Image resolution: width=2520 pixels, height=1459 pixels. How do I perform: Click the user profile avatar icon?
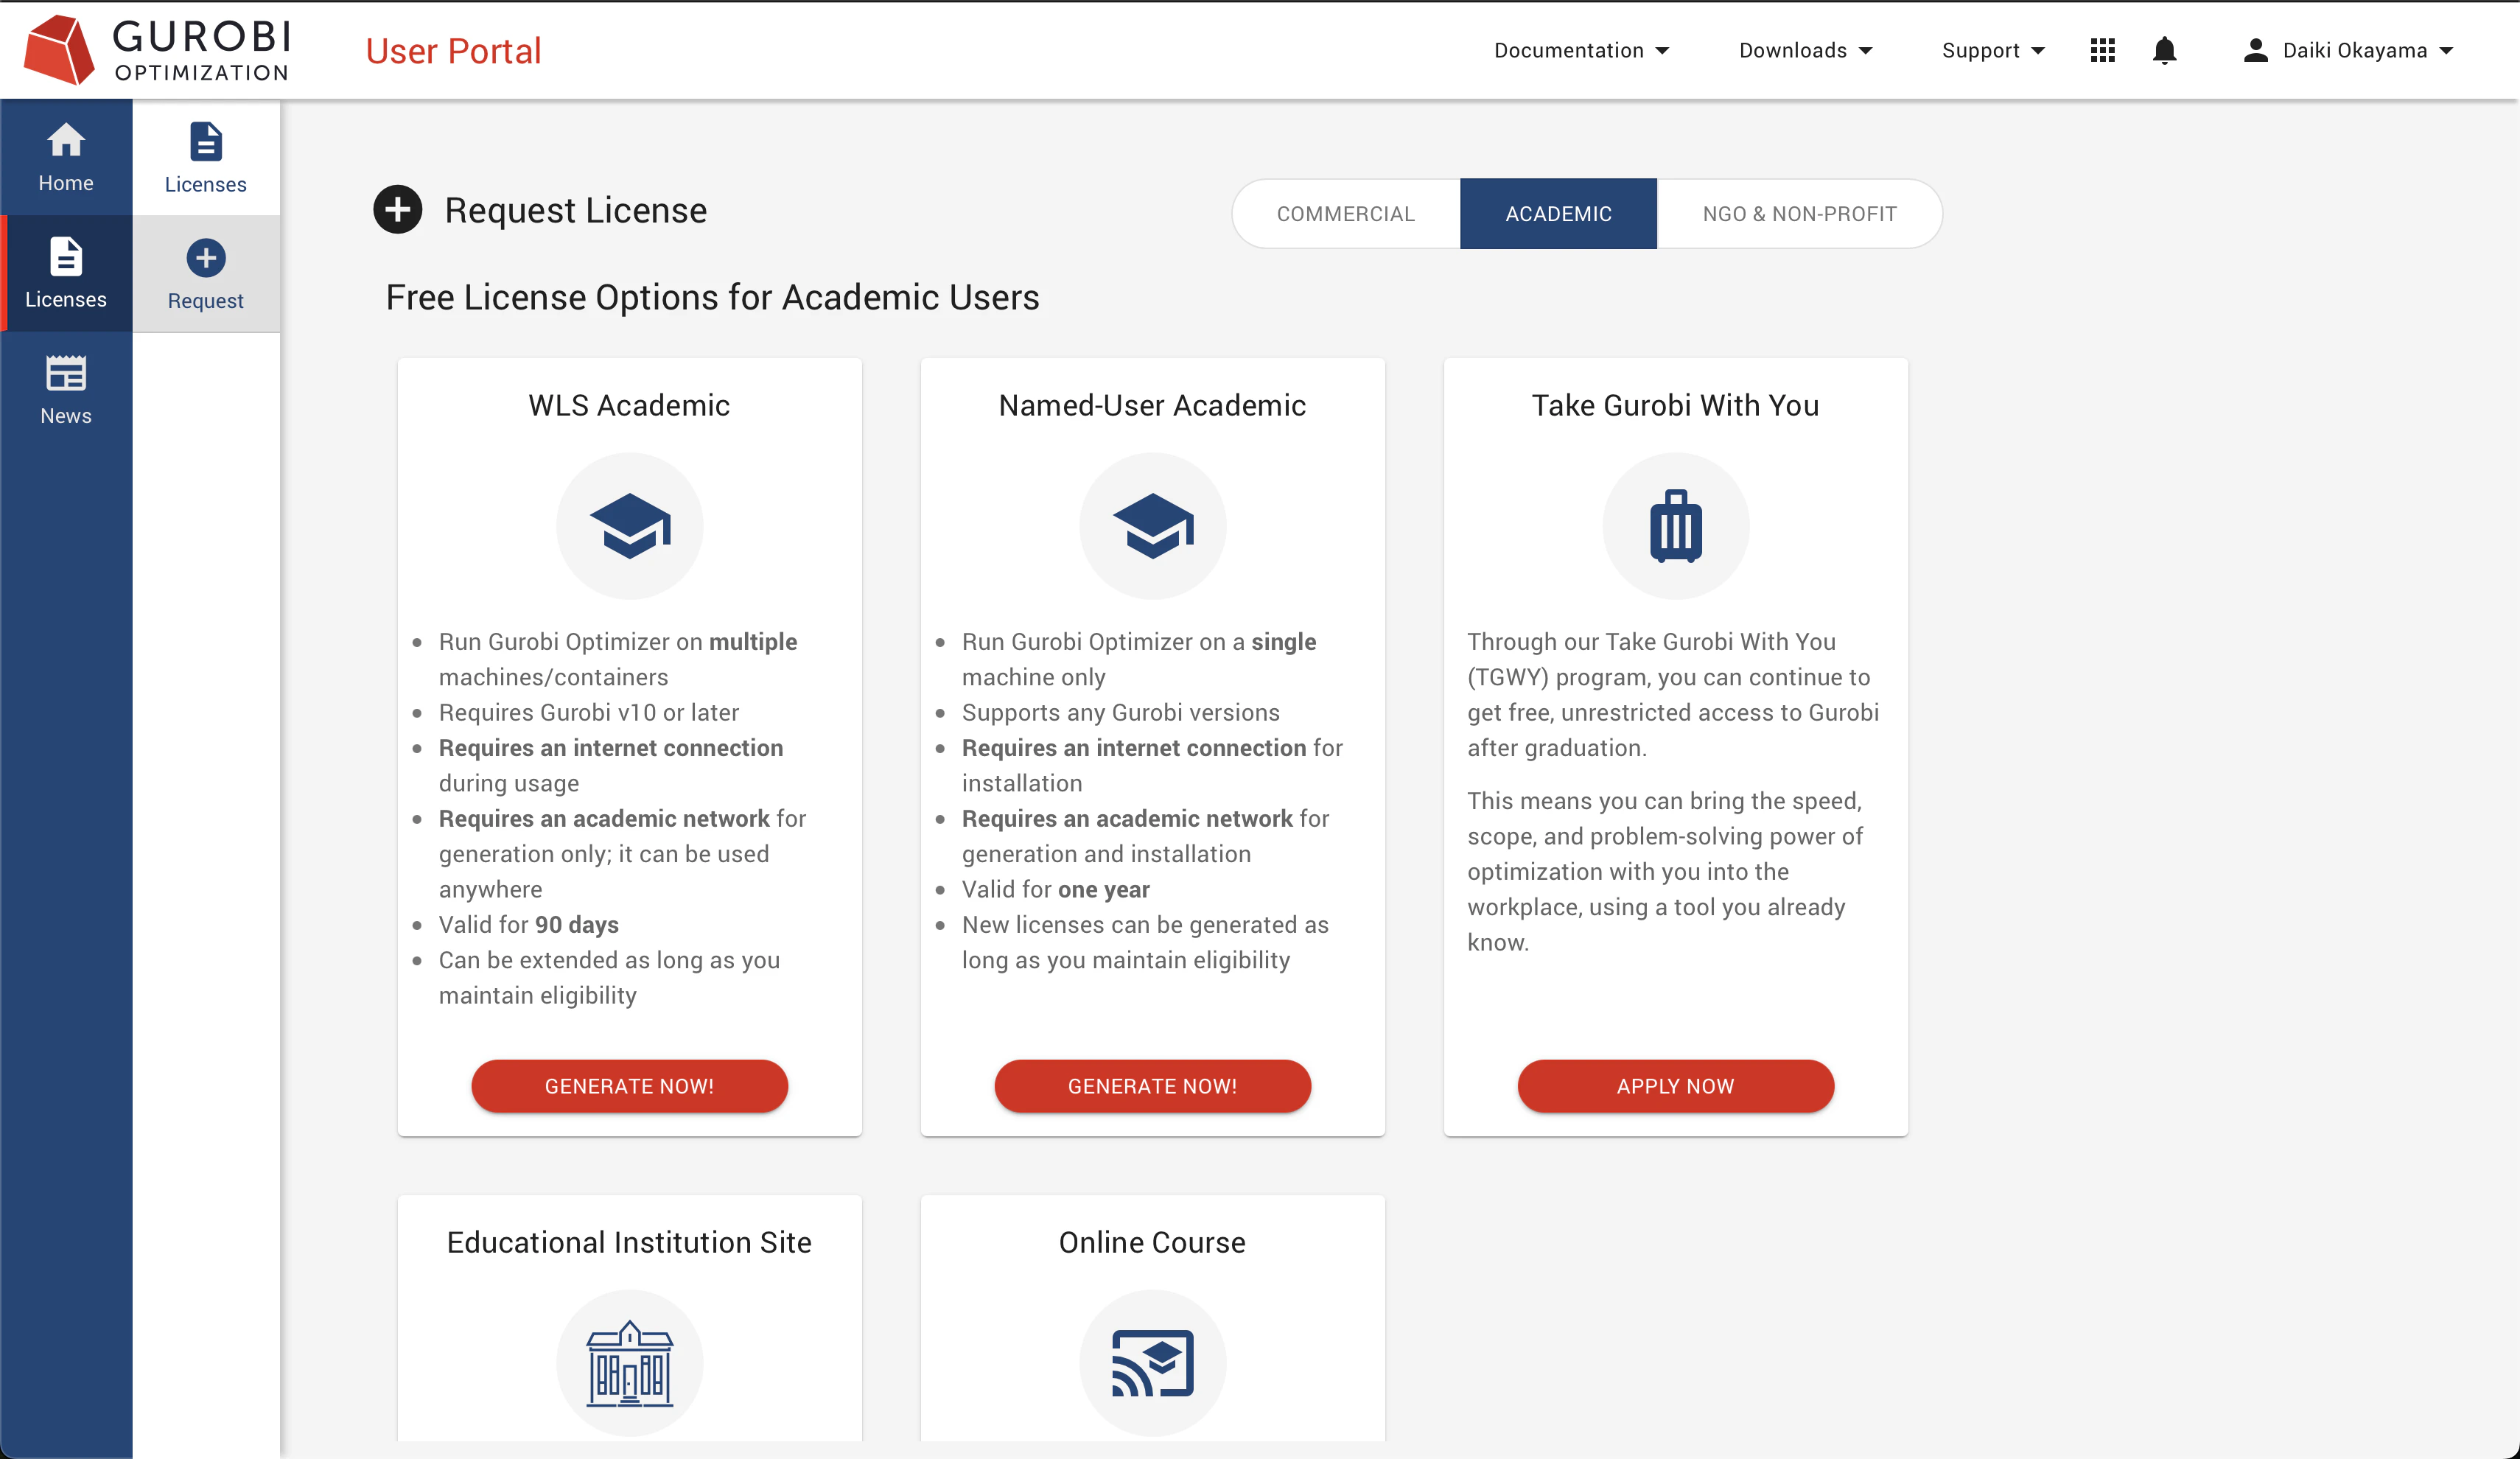point(2255,50)
